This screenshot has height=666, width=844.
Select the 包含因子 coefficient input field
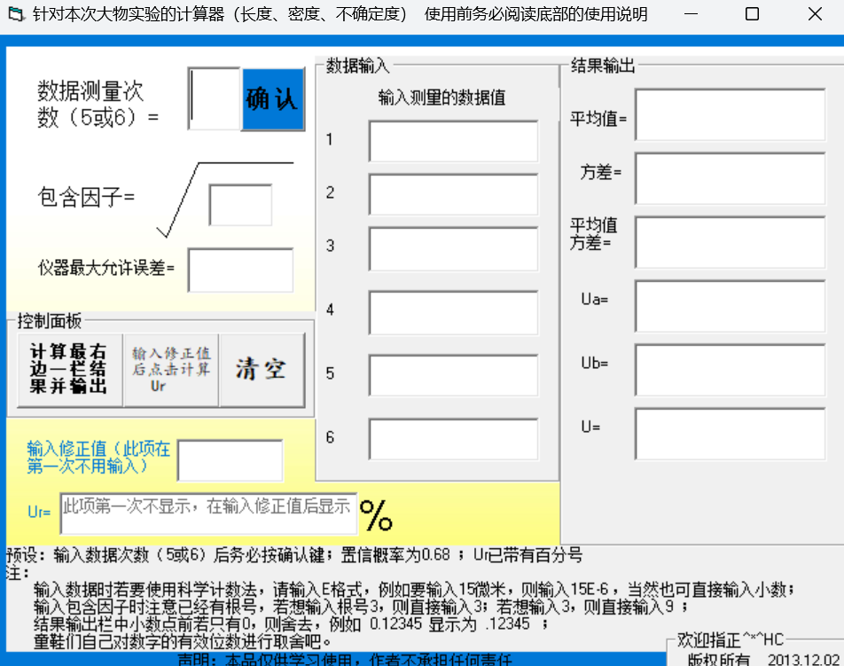(x=241, y=205)
